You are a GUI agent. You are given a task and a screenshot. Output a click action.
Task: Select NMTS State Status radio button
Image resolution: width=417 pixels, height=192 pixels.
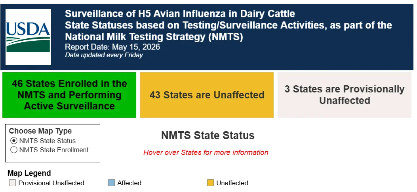14,141
